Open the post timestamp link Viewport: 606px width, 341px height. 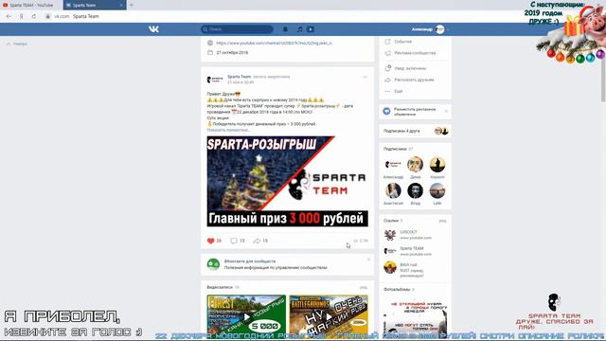[x=241, y=82]
